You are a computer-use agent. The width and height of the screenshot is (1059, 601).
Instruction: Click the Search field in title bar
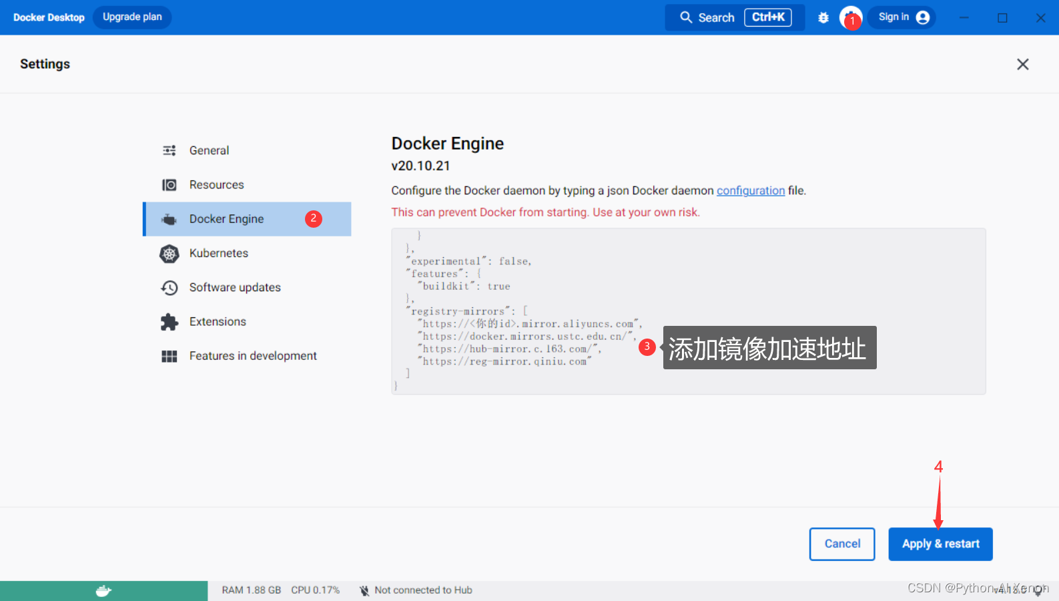point(735,17)
